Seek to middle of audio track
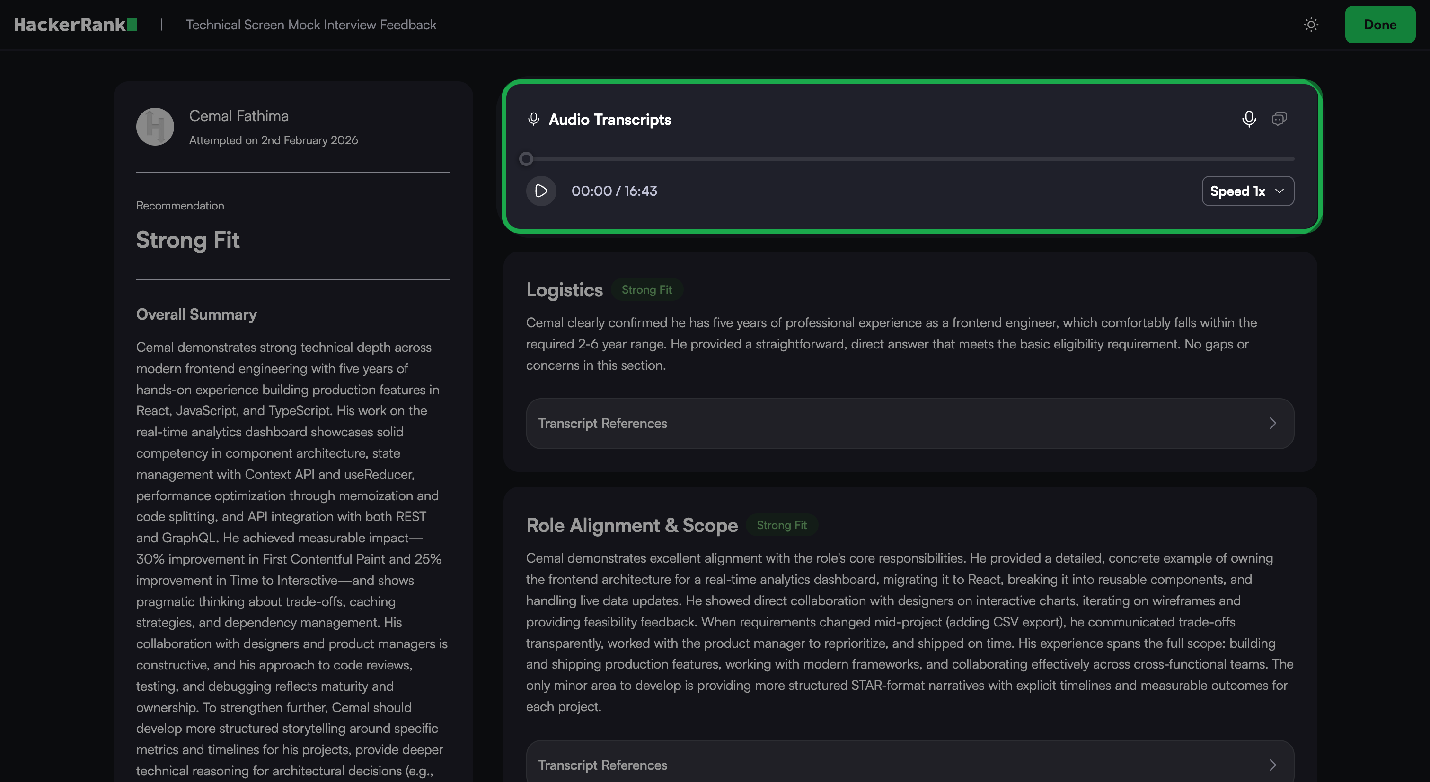Screen dimensions: 1430x782 pos(910,159)
